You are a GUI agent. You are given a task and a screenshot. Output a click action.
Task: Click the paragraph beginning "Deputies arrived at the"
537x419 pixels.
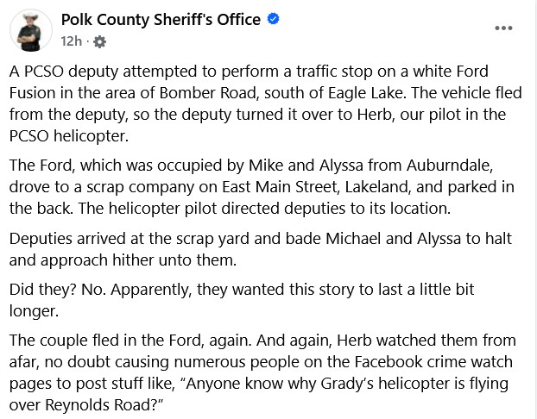point(260,249)
